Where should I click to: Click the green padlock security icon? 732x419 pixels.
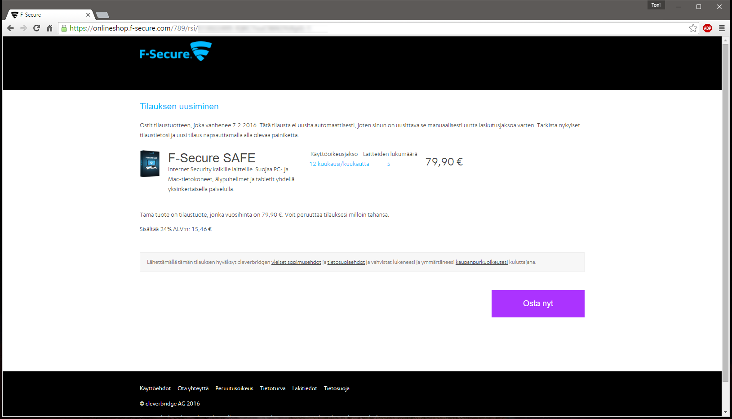point(64,28)
